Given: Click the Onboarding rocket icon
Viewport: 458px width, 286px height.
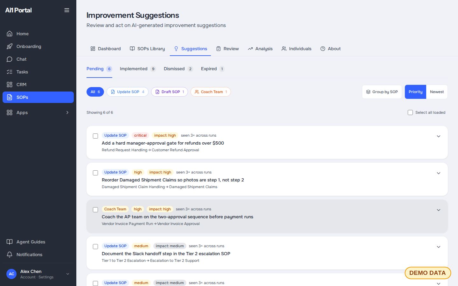Looking at the screenshot, I should click(x=10, y=46).
